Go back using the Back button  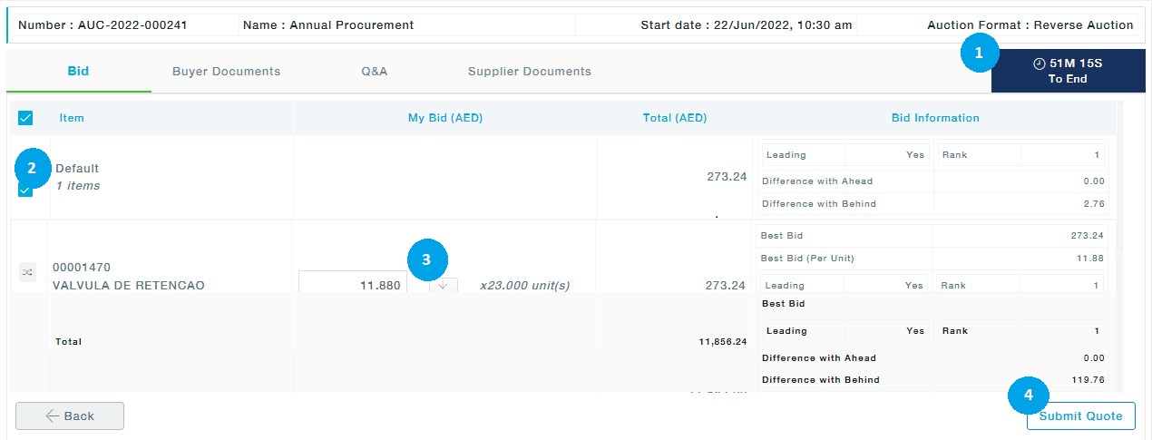click(70, 416)
